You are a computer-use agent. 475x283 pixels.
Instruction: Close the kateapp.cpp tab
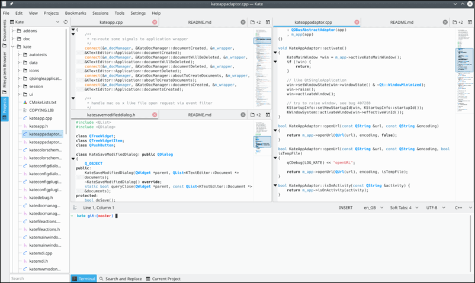[155, 22]
